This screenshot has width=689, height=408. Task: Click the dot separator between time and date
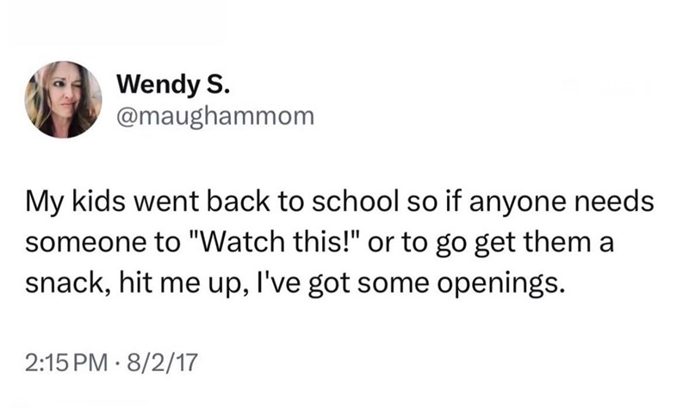117,363
